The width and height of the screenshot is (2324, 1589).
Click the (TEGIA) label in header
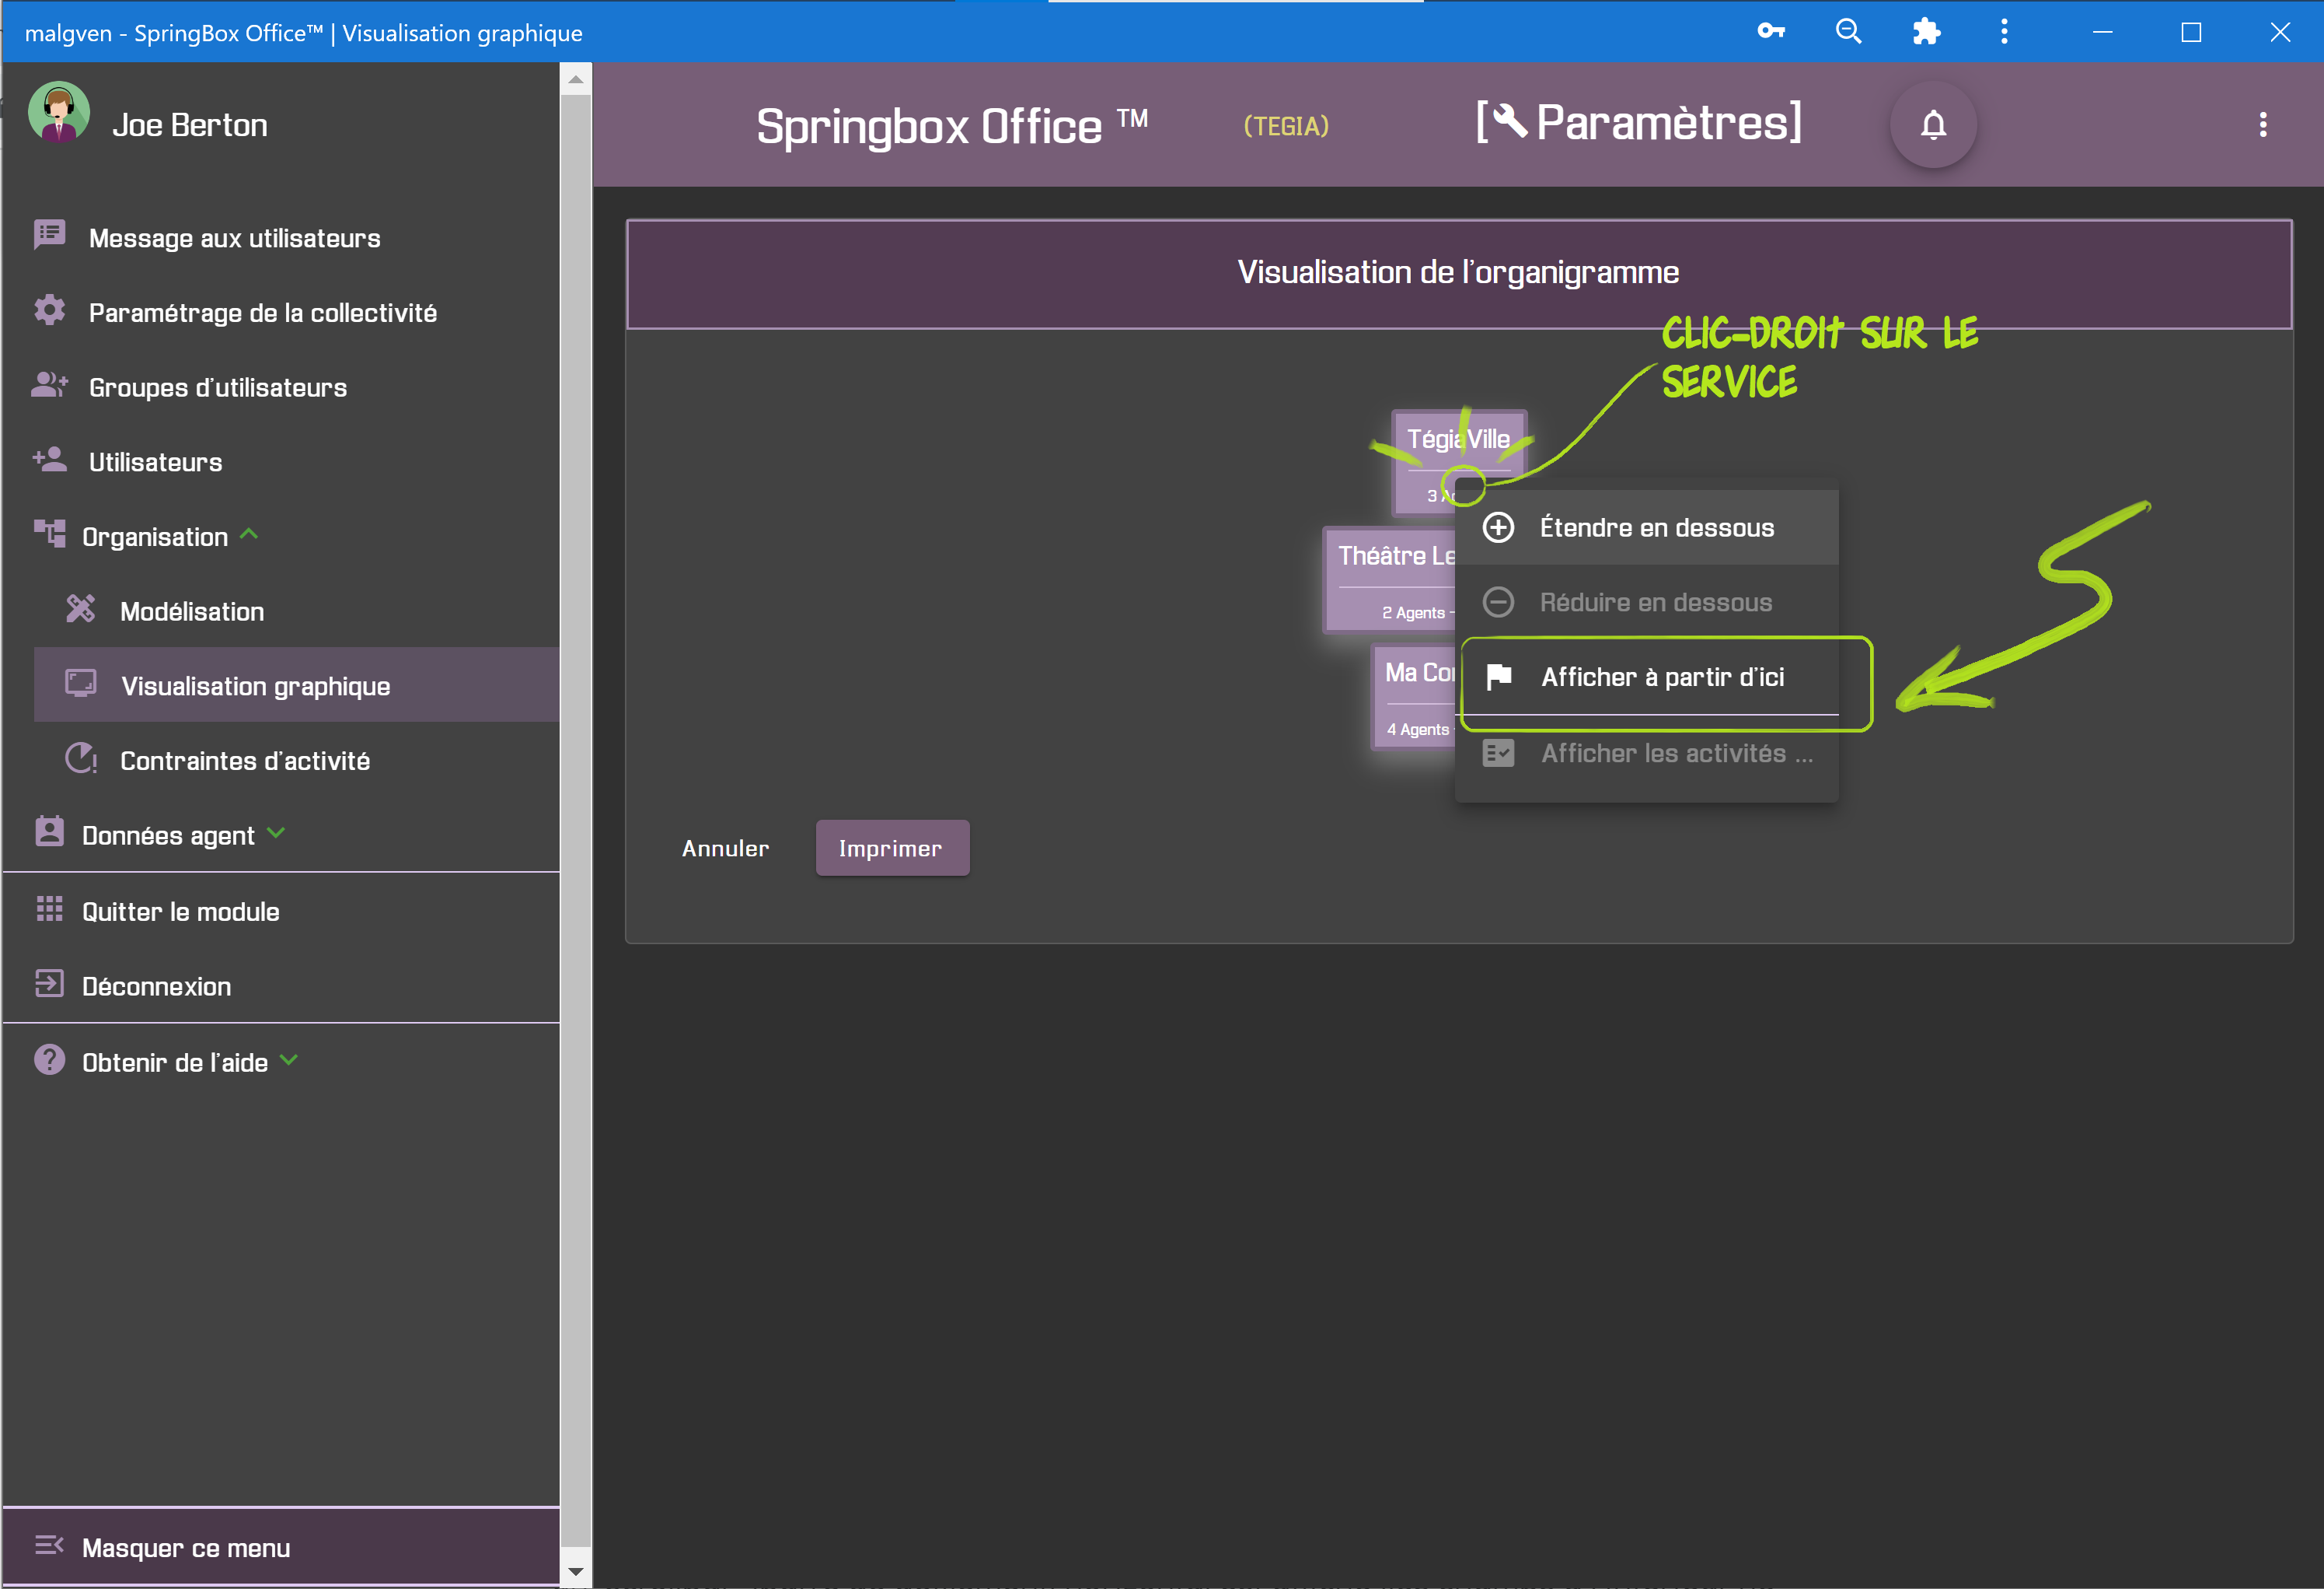[x=1286, y=126]
